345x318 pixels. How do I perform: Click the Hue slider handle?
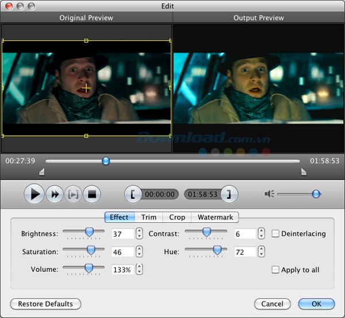tap(217, 251)
